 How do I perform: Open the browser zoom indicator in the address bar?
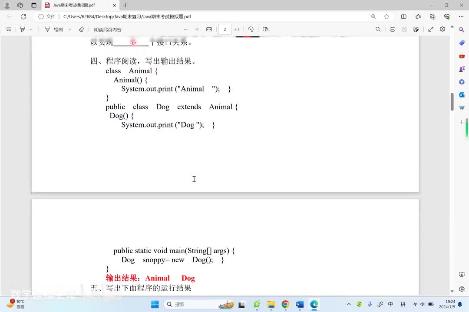click(373, 16)
